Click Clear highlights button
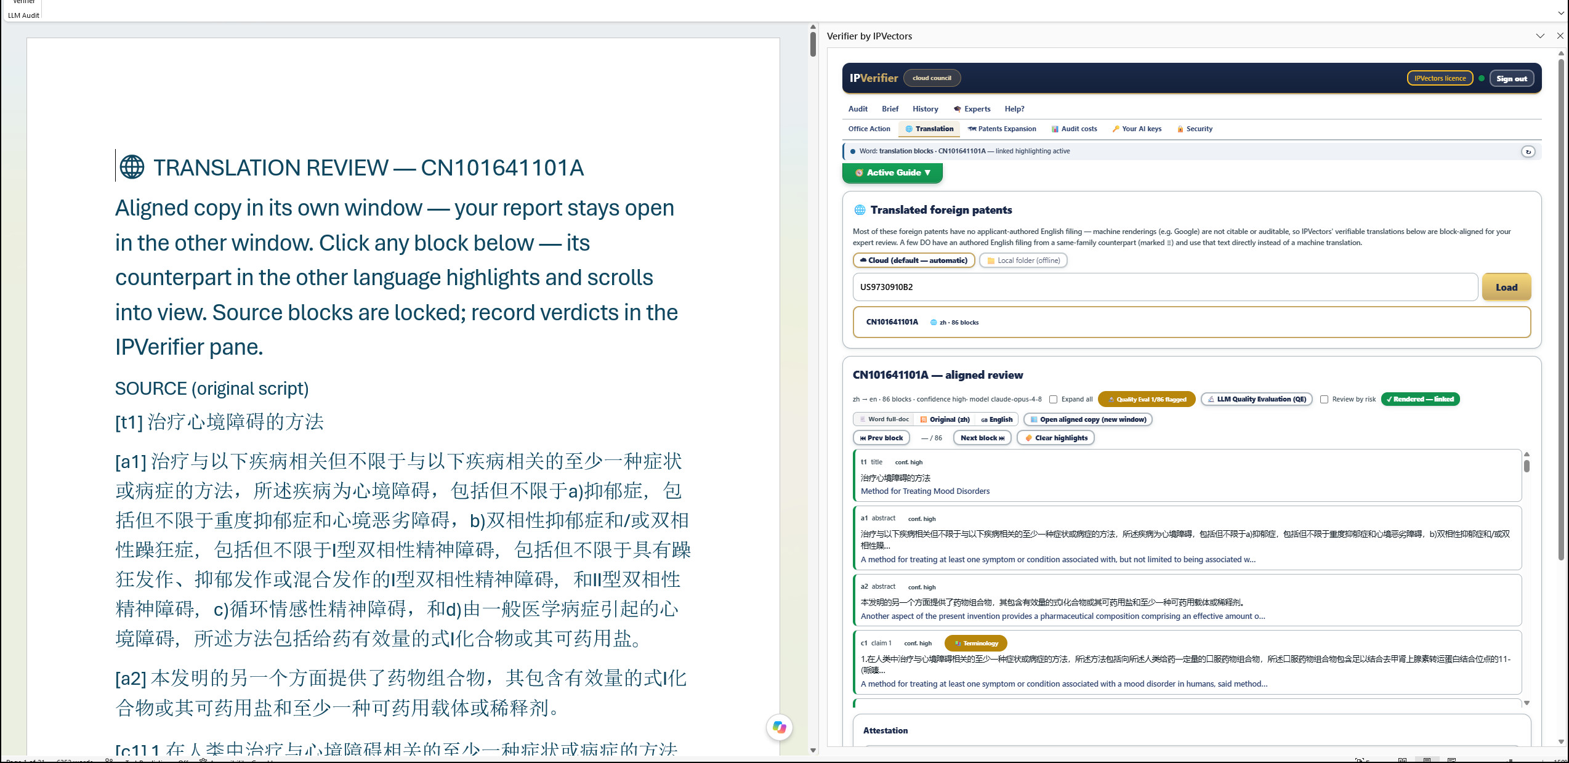This screenshot has width=1569, height=763. (1055, 438)
